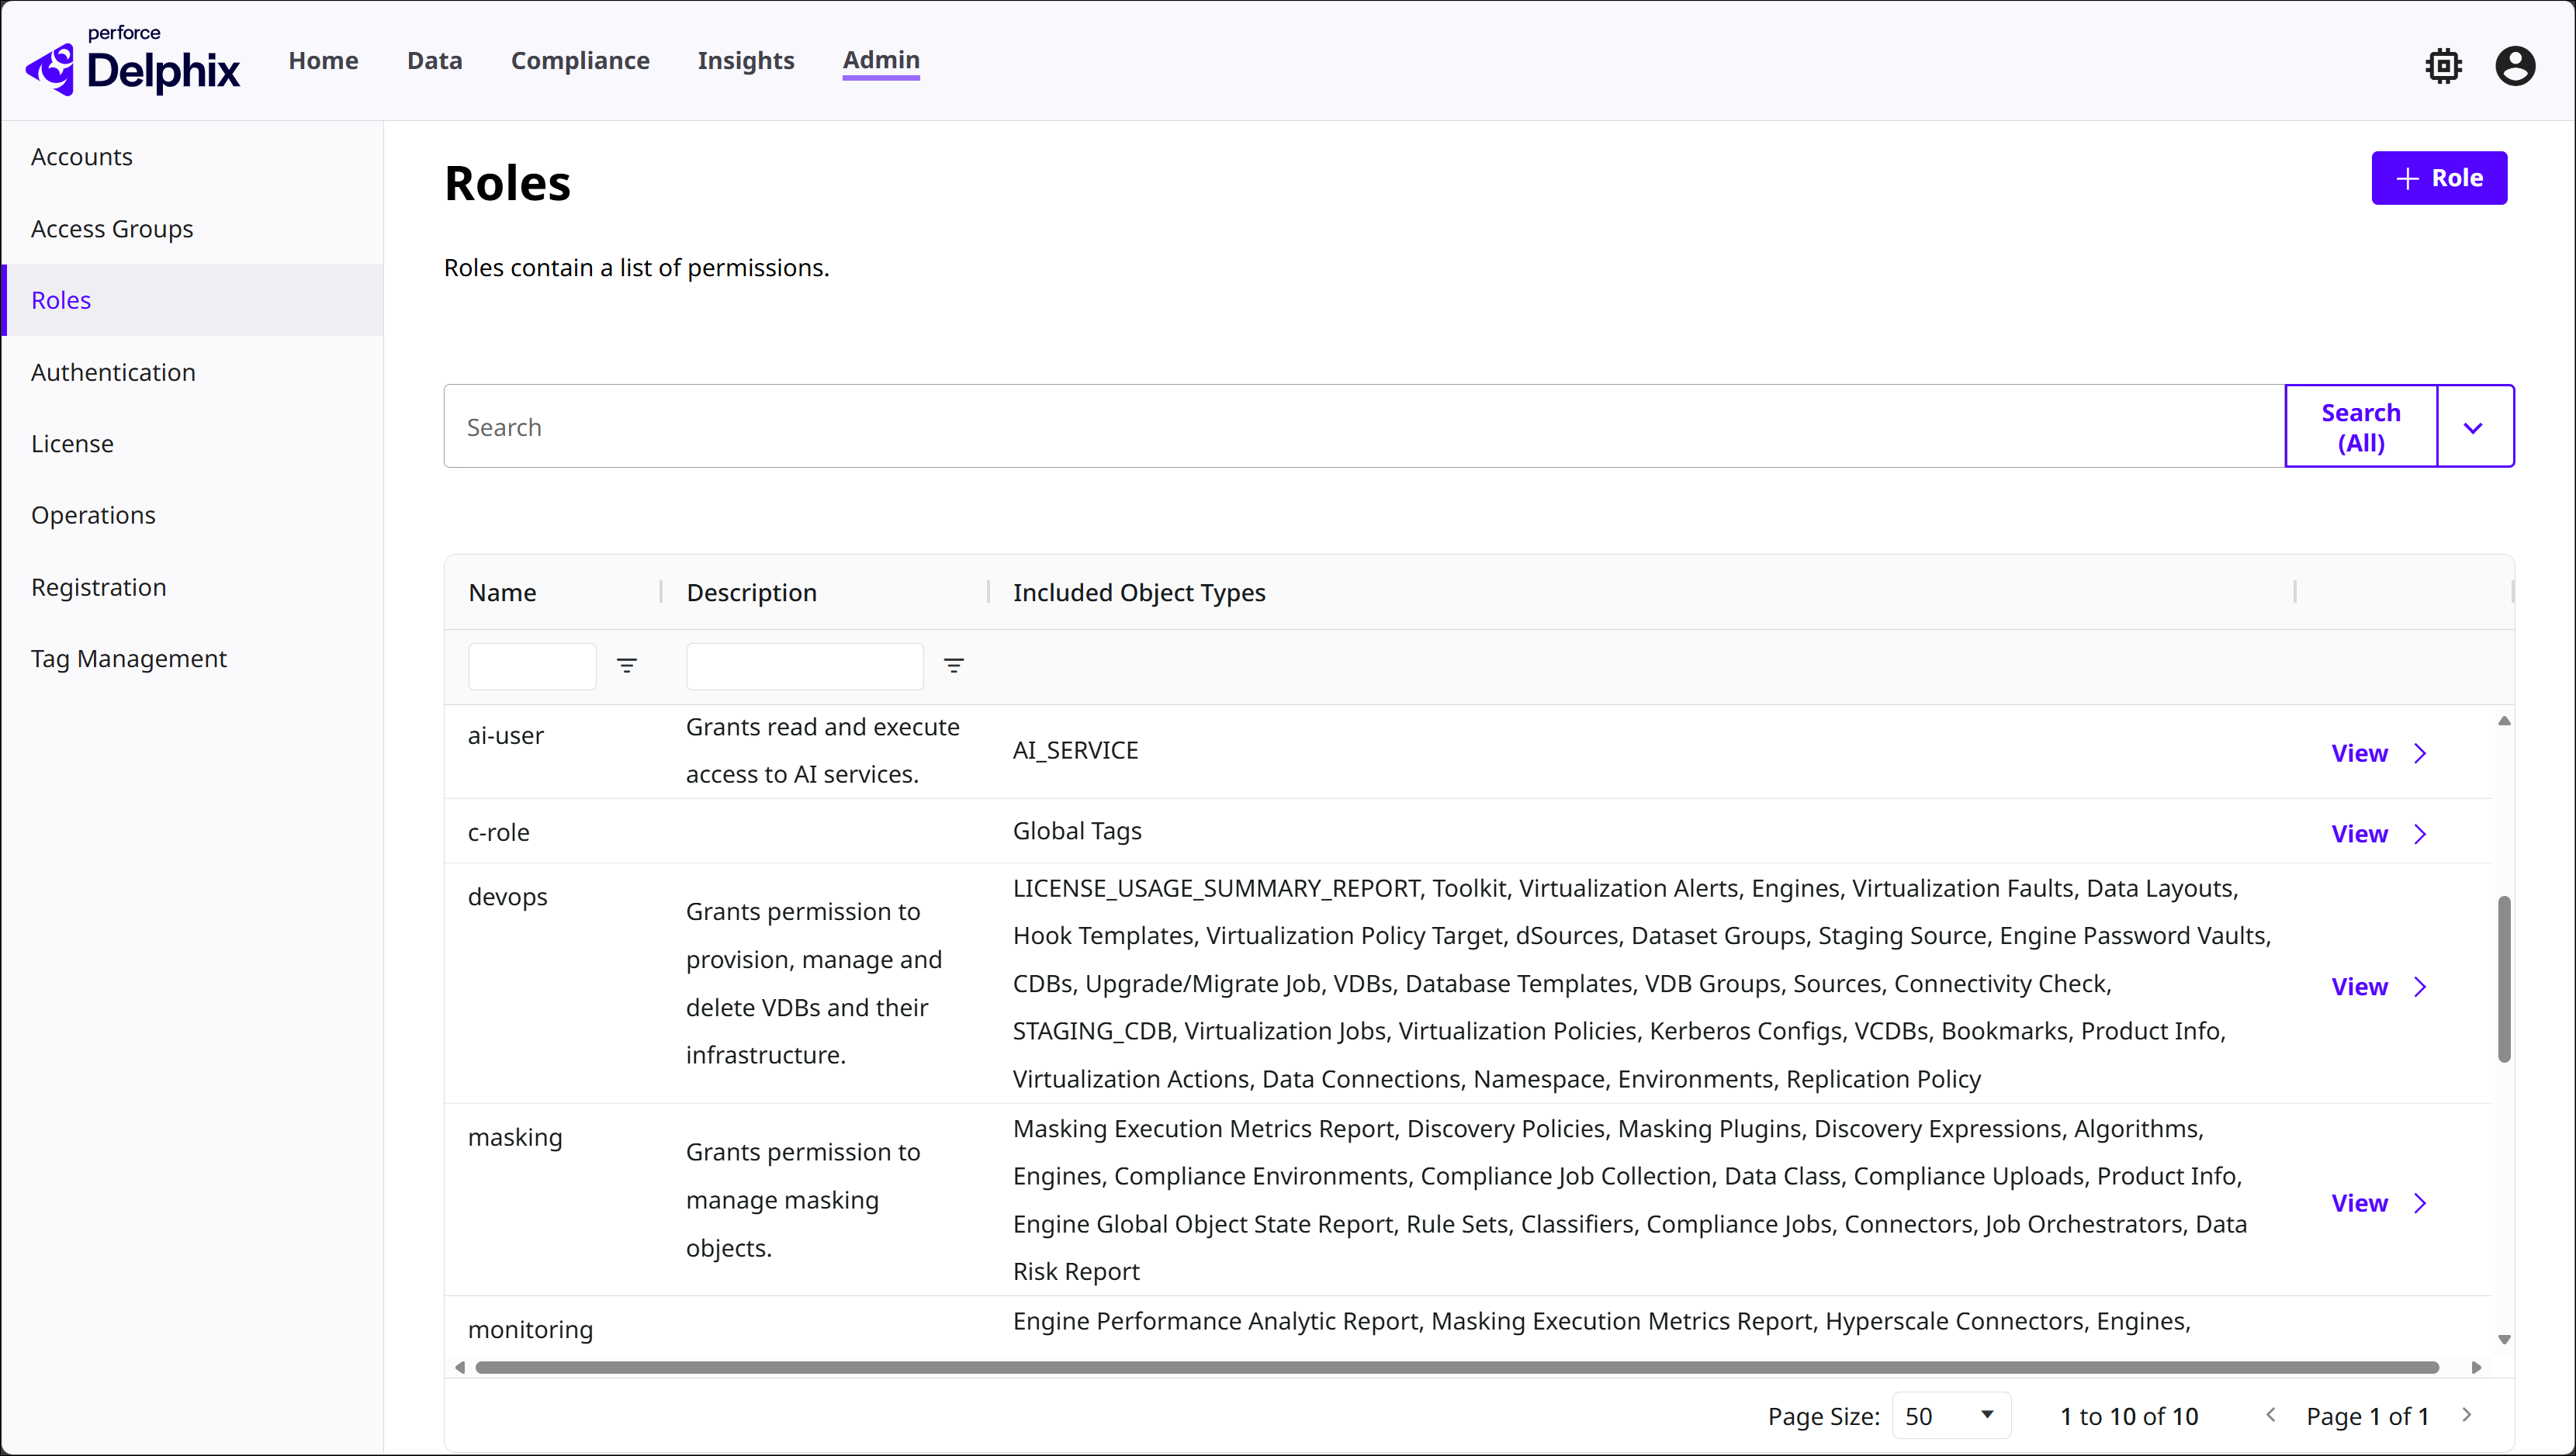Click the Search (All) button

tap(2361, 427)
